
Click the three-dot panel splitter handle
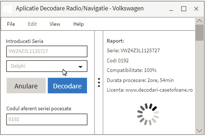(99, 82)
